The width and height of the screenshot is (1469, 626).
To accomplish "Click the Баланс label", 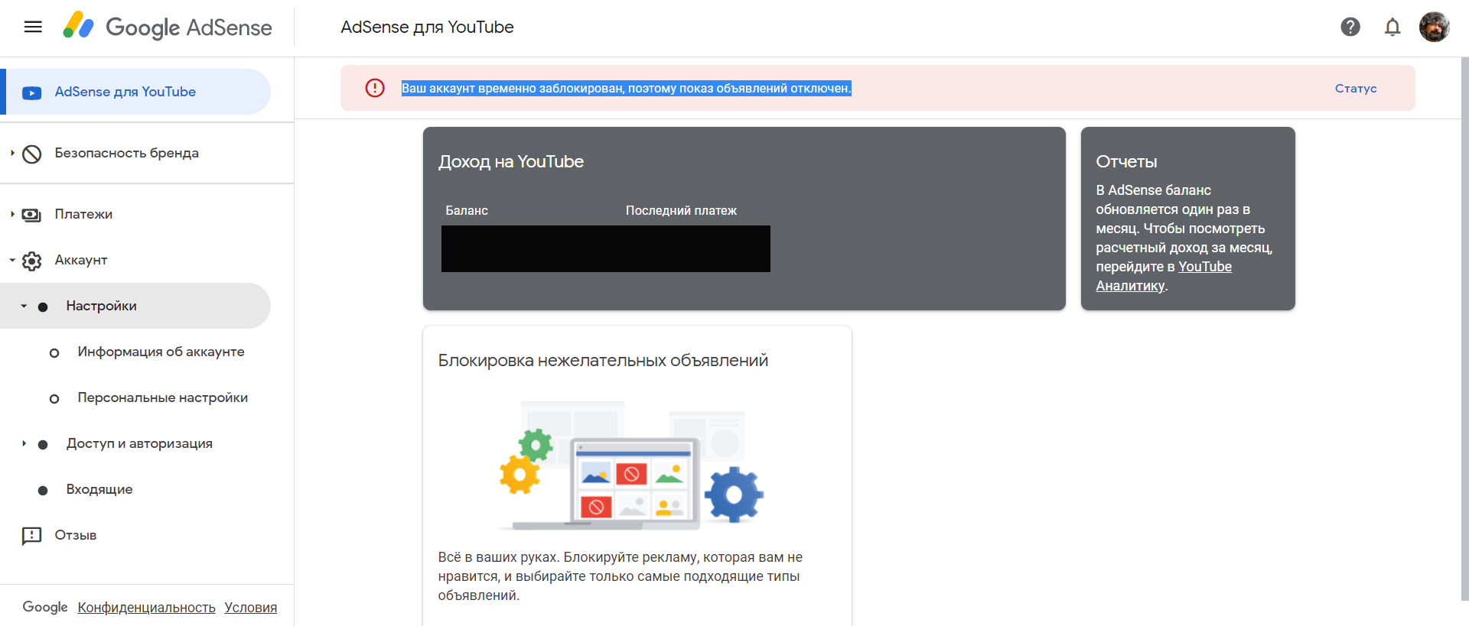I will (467, 210).
